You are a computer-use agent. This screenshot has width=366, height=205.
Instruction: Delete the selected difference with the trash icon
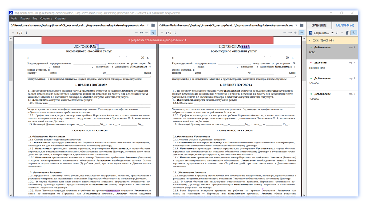347,33
